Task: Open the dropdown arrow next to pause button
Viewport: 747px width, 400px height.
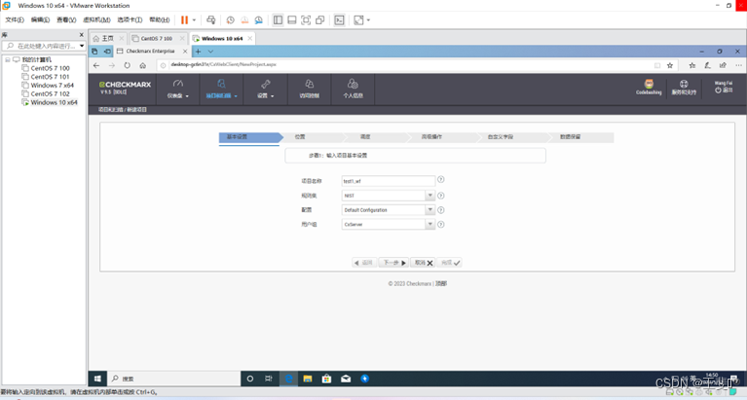Action: tap(194, 20)
